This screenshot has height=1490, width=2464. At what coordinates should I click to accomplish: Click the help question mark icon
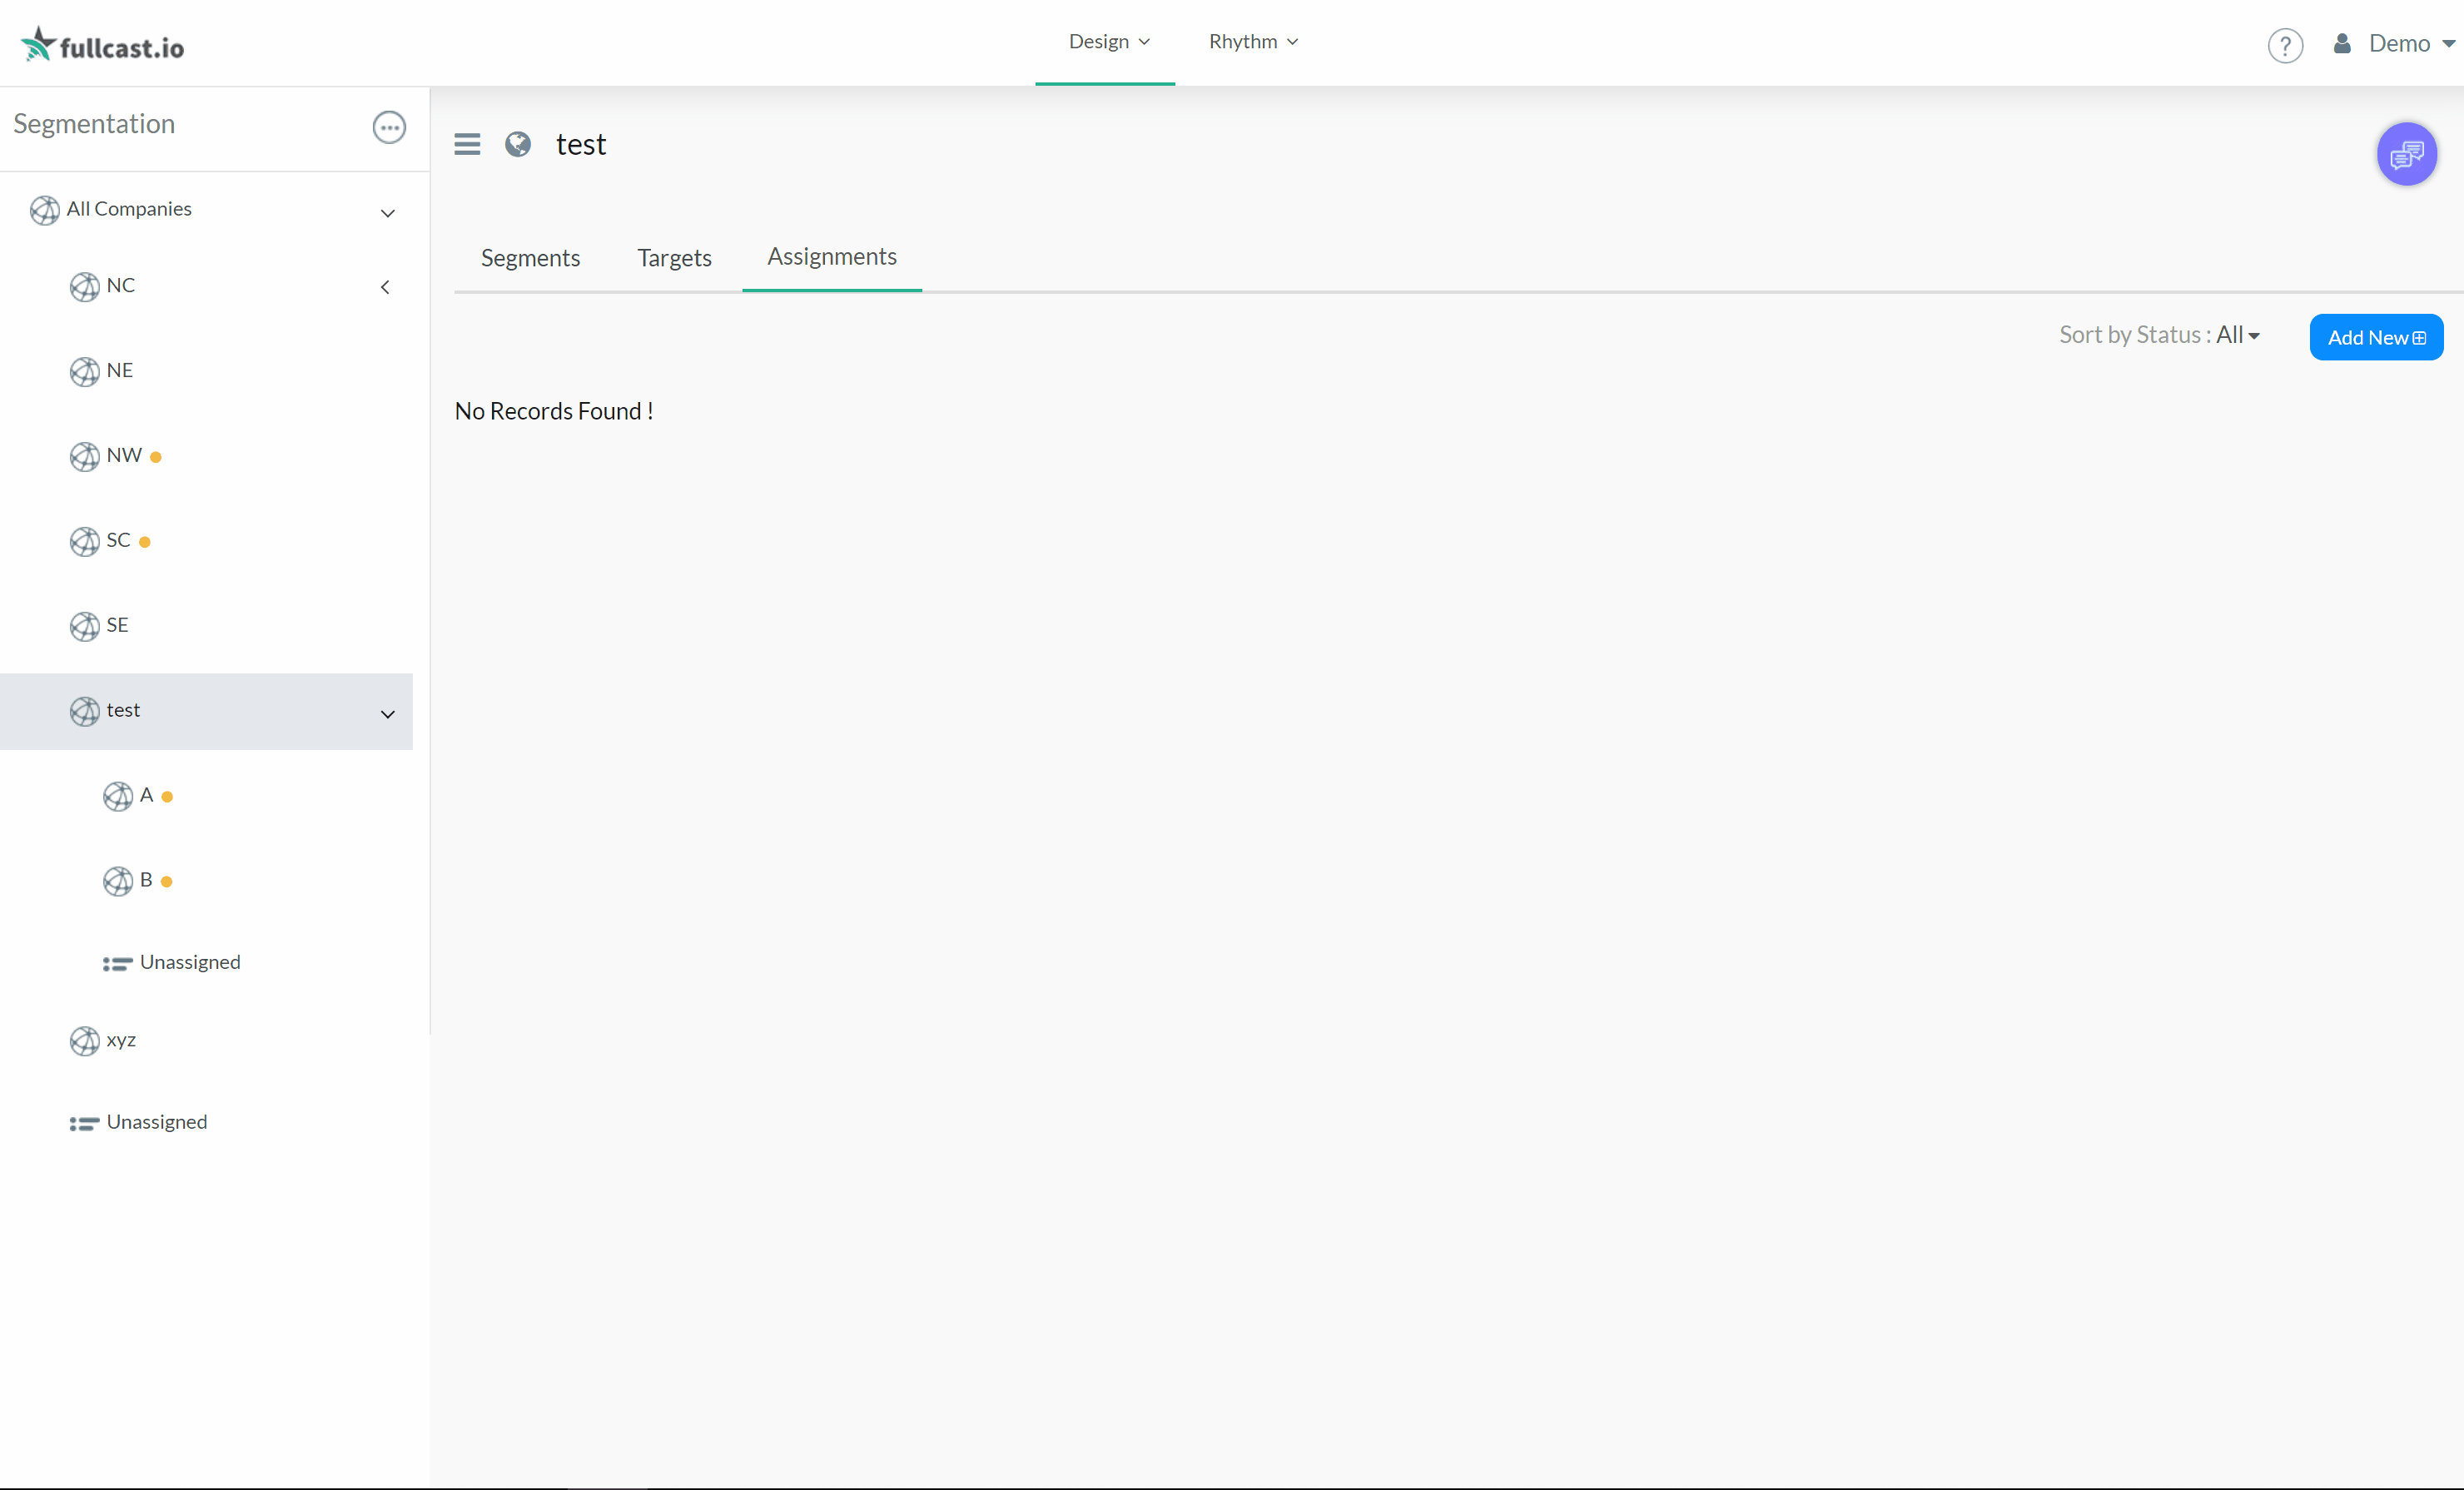tap(2284, 45)
